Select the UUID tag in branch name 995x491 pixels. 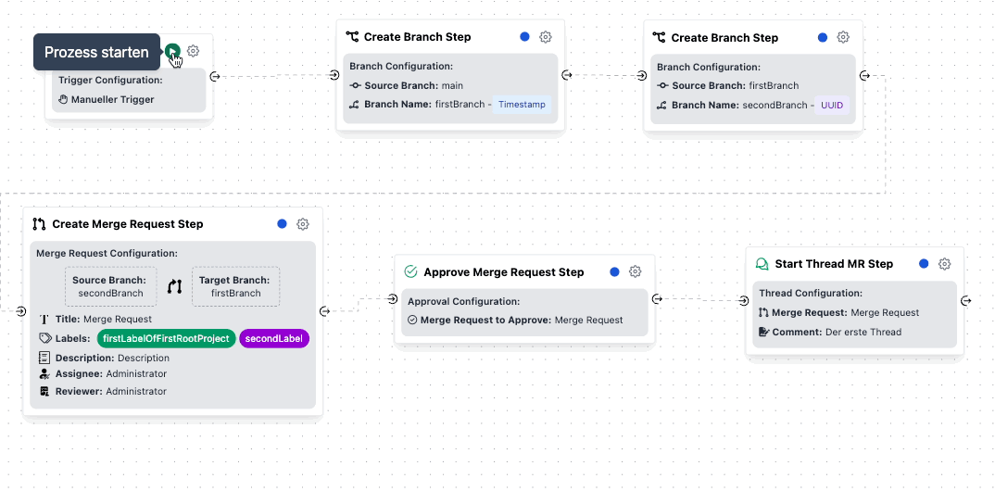(x=832, y=105)
